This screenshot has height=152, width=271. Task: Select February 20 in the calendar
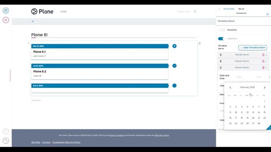(x=253, y=118)
